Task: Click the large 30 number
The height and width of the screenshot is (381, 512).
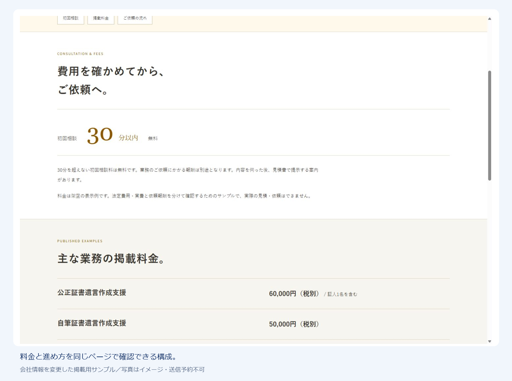Action: point(100,136)
